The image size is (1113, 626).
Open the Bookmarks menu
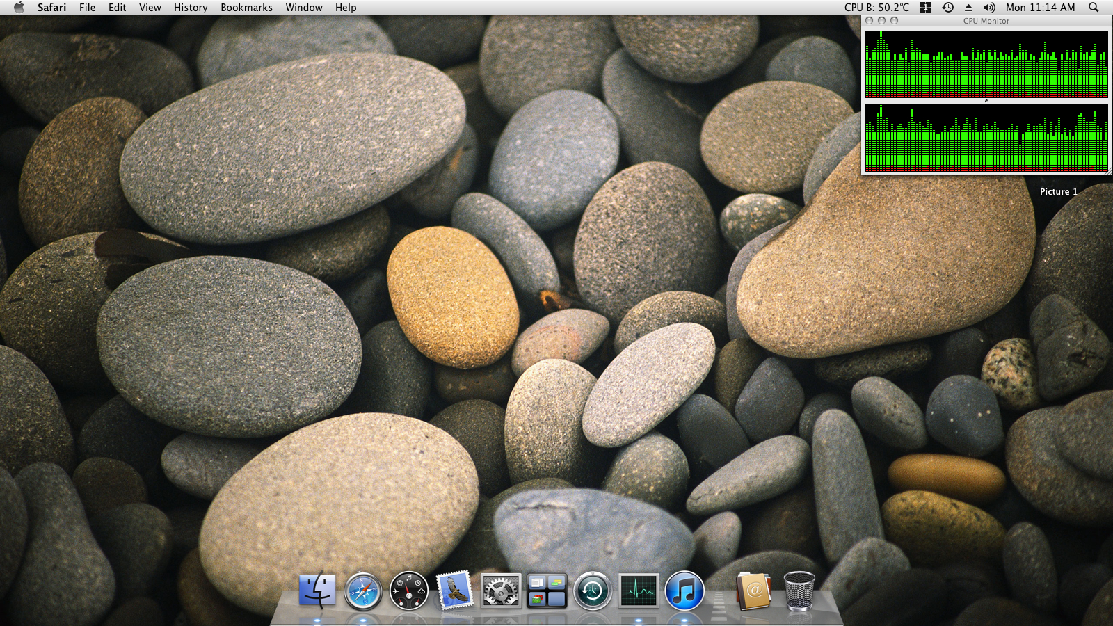pos(246,8)
